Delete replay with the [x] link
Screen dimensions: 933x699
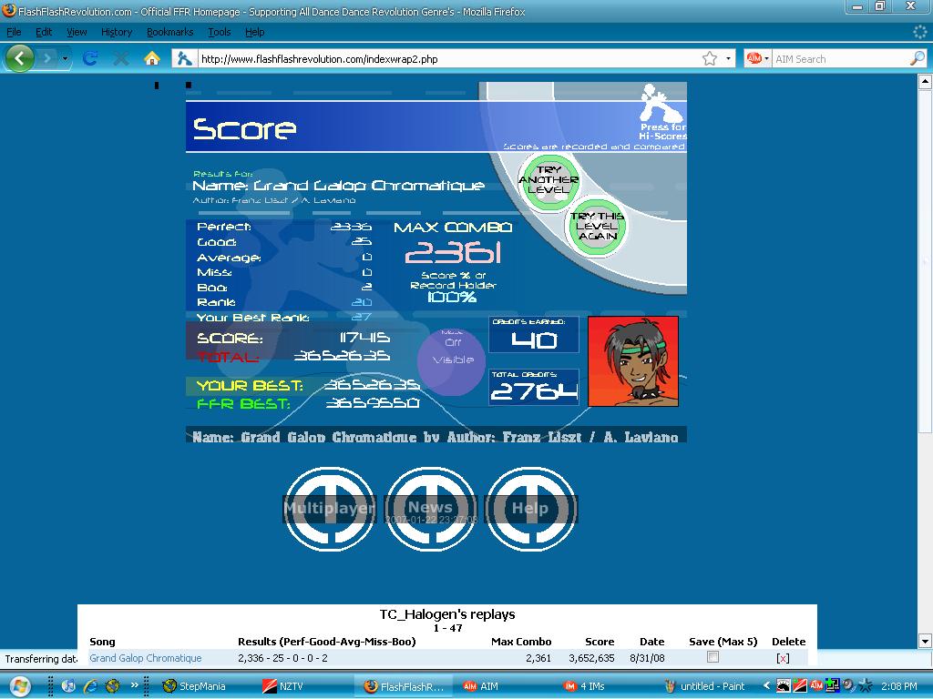783,658
